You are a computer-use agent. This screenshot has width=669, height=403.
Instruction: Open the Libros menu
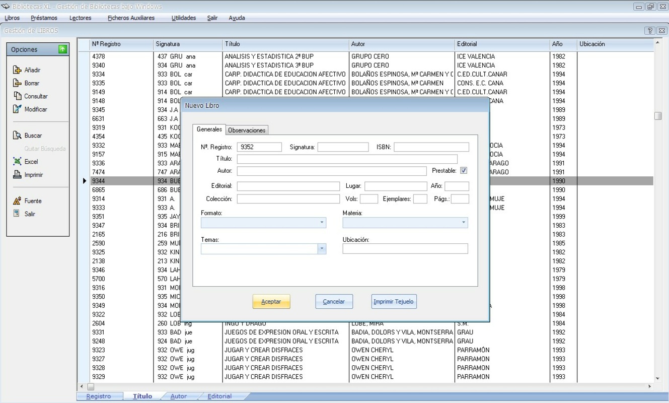12,18
